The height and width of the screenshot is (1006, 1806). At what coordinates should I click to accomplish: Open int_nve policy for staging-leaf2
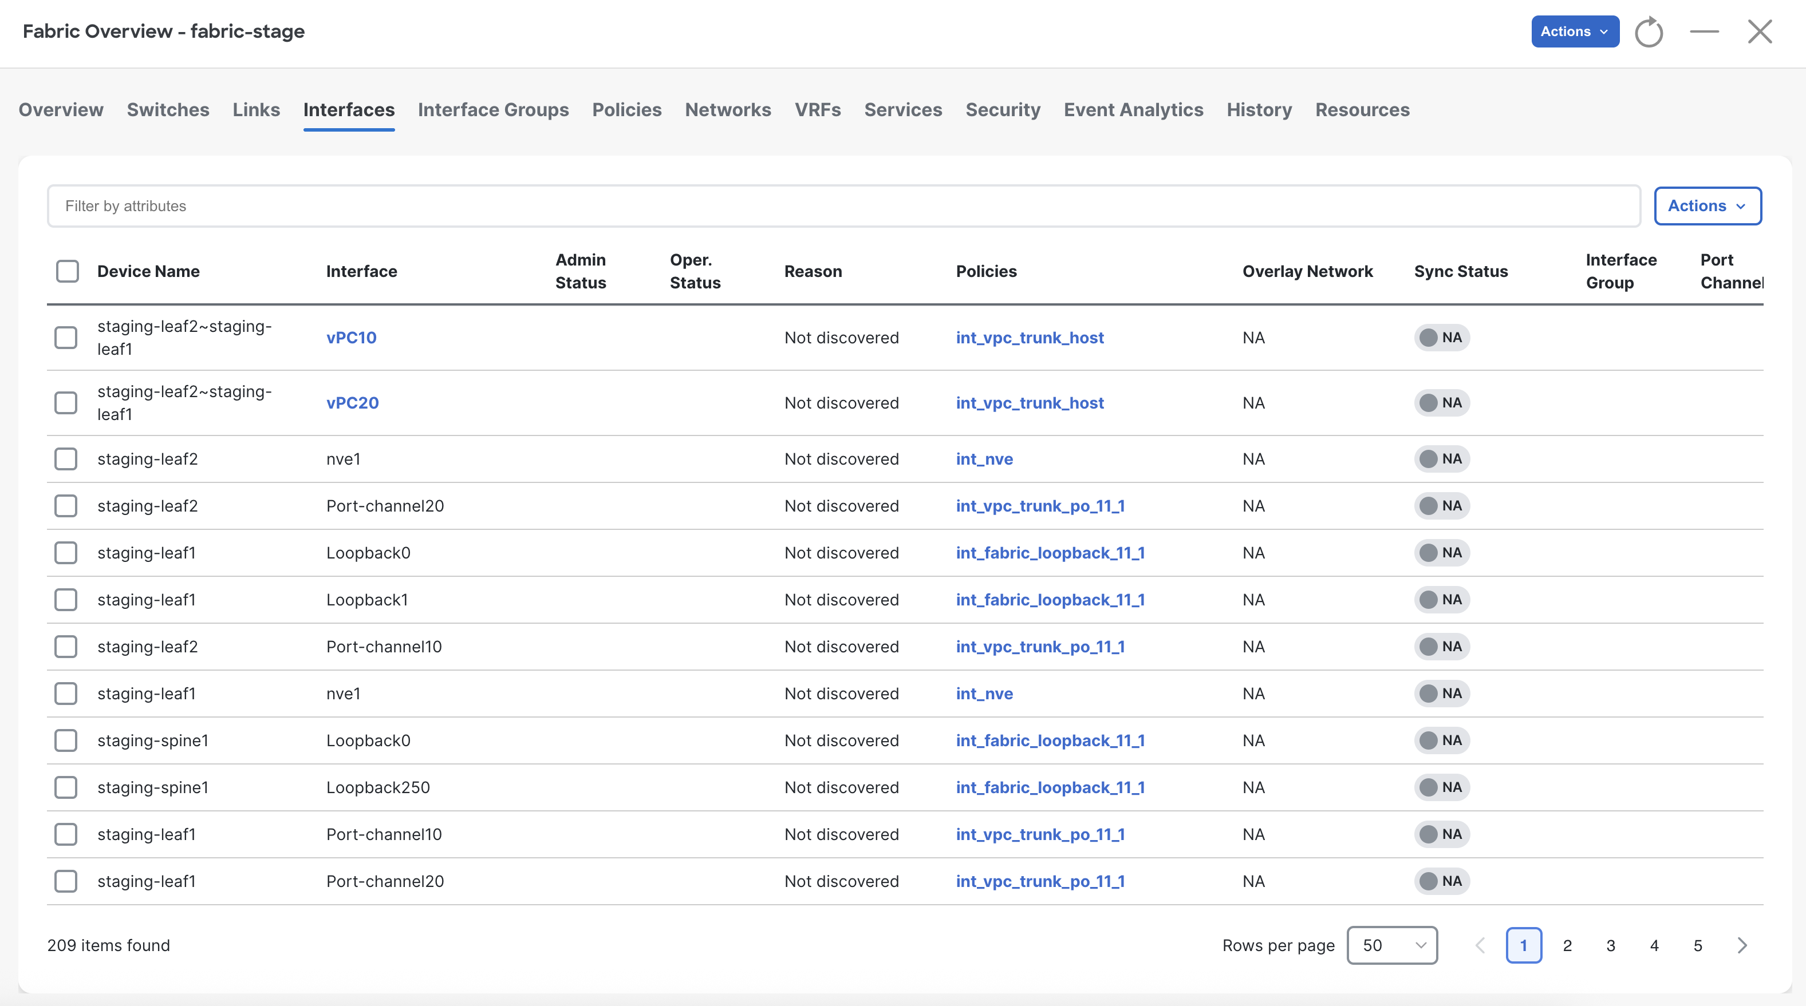click(984, 459)
